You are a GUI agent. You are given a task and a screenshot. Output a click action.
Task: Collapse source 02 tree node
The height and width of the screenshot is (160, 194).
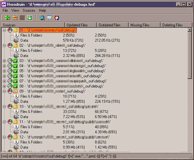tap(4, 45)
